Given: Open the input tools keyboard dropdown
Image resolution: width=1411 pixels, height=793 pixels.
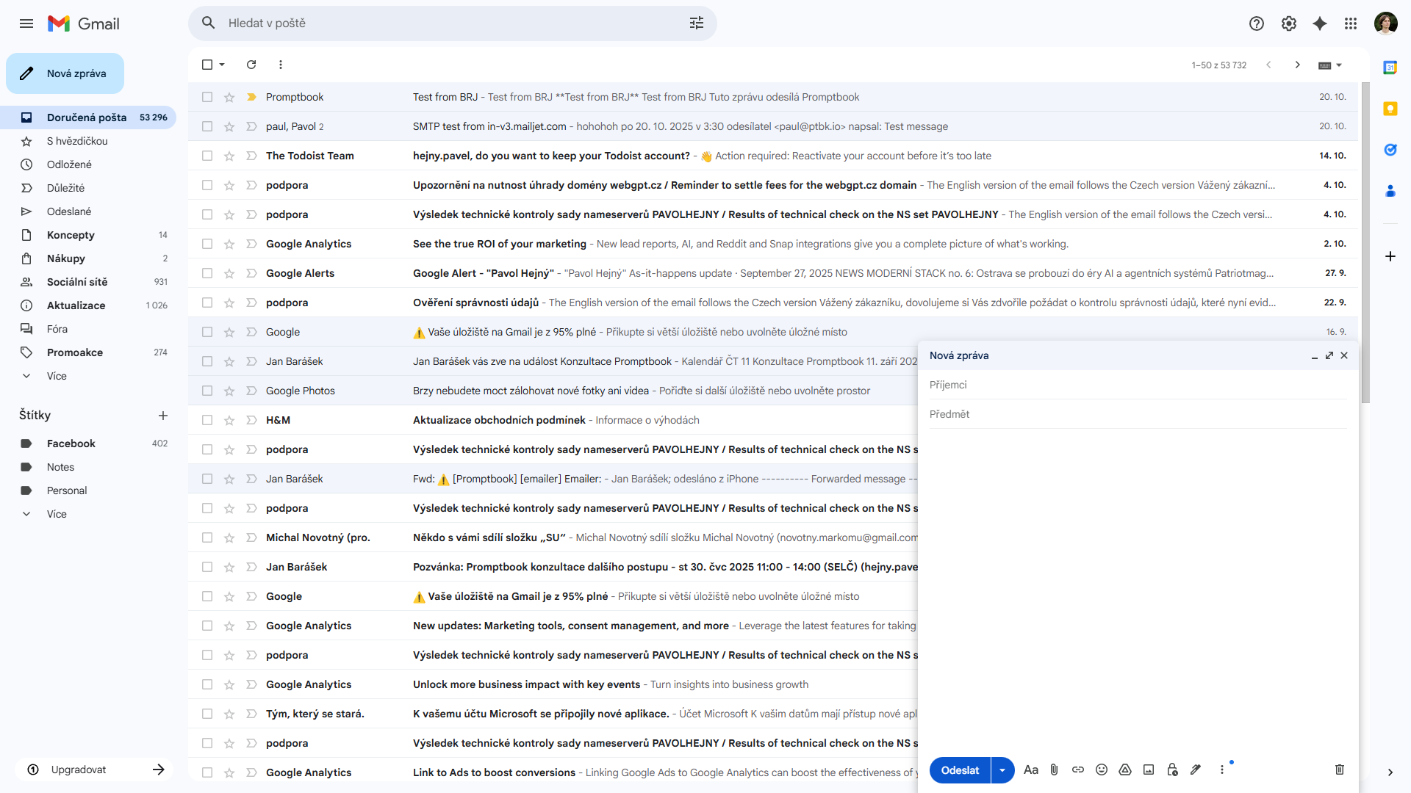Looking at the screenshot, I should pyautogui.click(x=1330, y=65).
